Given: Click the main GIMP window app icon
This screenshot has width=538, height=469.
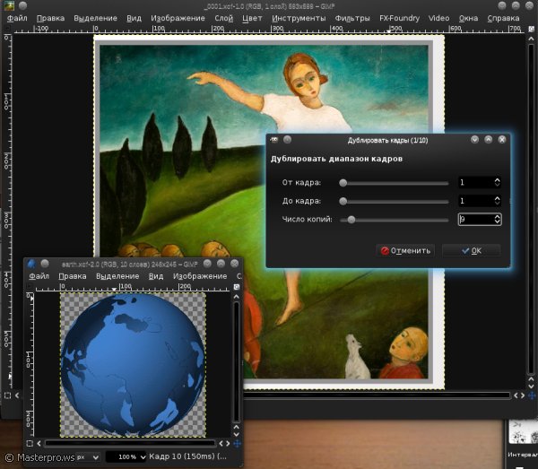Looking at the screenshot, I should (x=9, y=5).
